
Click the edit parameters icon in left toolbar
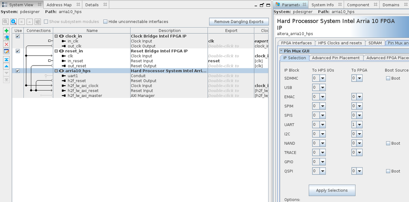[x=7, y=51]
